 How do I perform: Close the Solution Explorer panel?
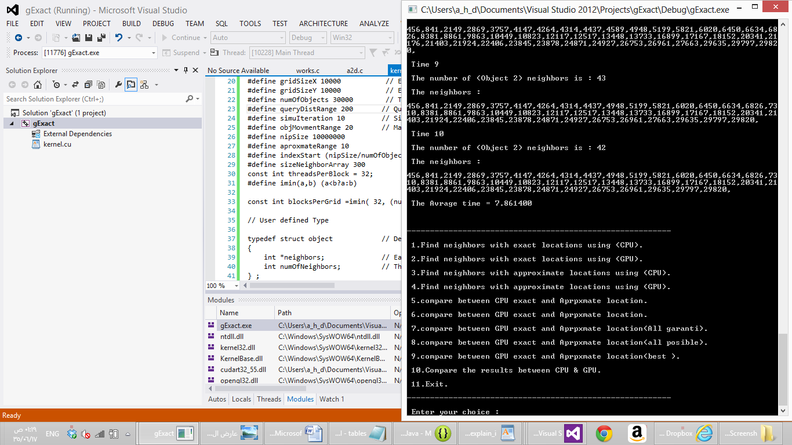(195, 70)
